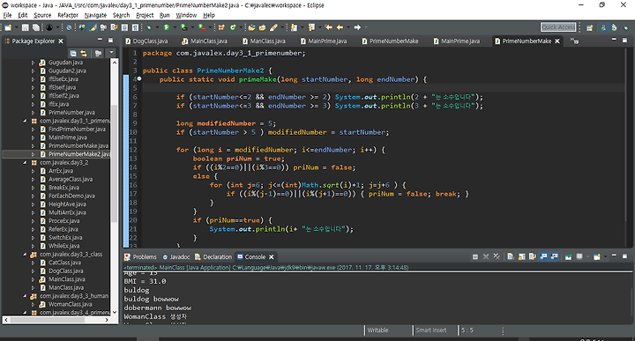Screen dimensions: 635x341
Task: Click the External Tools run icon with red toolbox
Action: click(x=202, y=27)
